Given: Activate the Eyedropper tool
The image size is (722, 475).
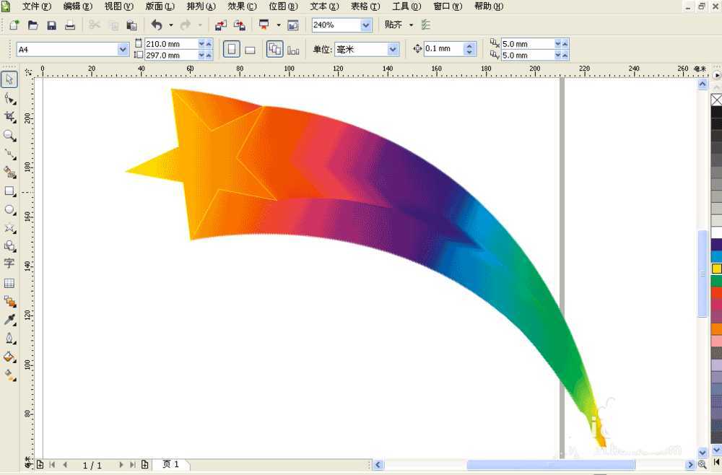Looking at the screenshot, I should click(x=9, y=320).
